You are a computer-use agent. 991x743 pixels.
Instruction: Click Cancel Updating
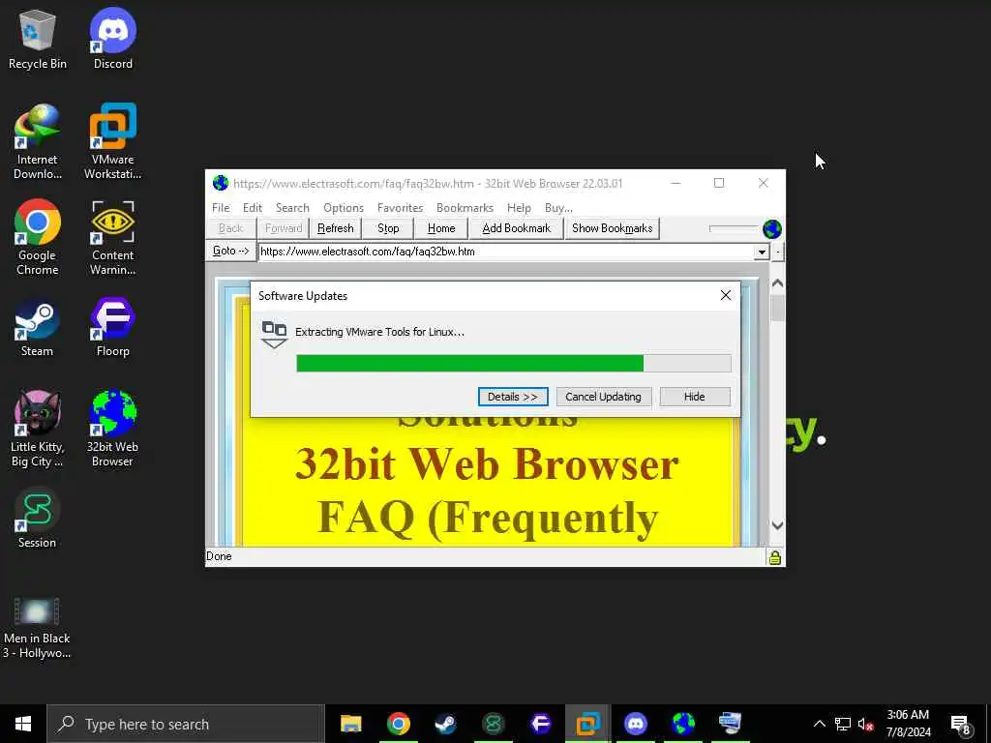pyautogui.click(x=603, y=397)
